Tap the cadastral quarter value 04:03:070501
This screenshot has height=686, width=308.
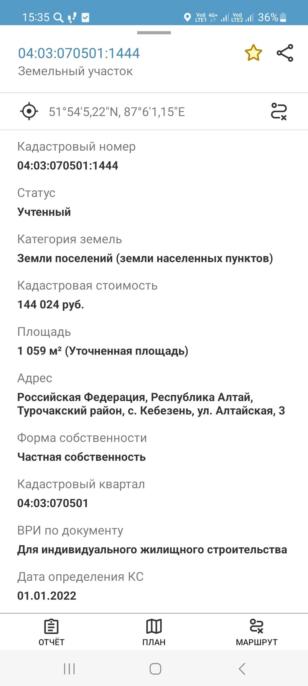click(x=53, y=503)
